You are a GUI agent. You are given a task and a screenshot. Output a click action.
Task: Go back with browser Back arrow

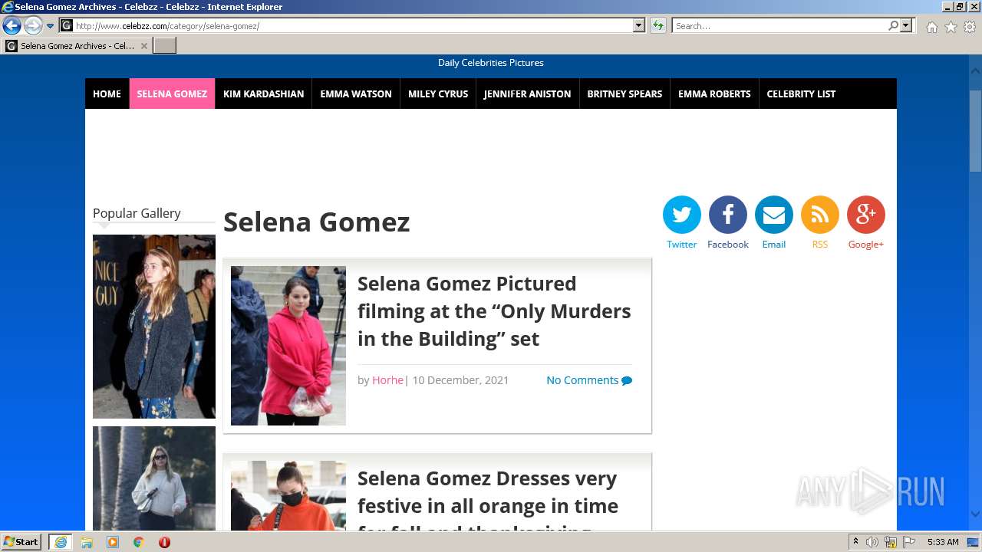coord(12,25)
